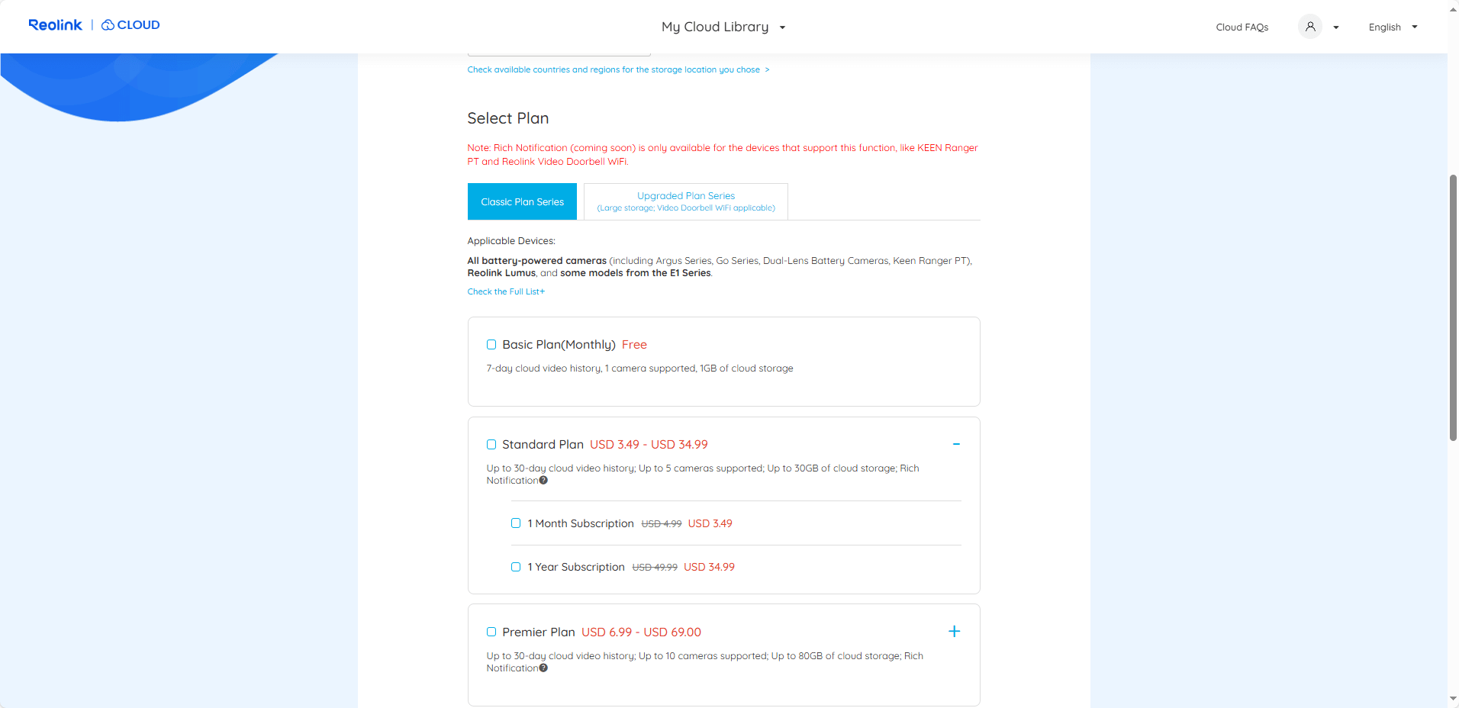
Task: Check the Premier Plan checkbox
Action: 491,632
